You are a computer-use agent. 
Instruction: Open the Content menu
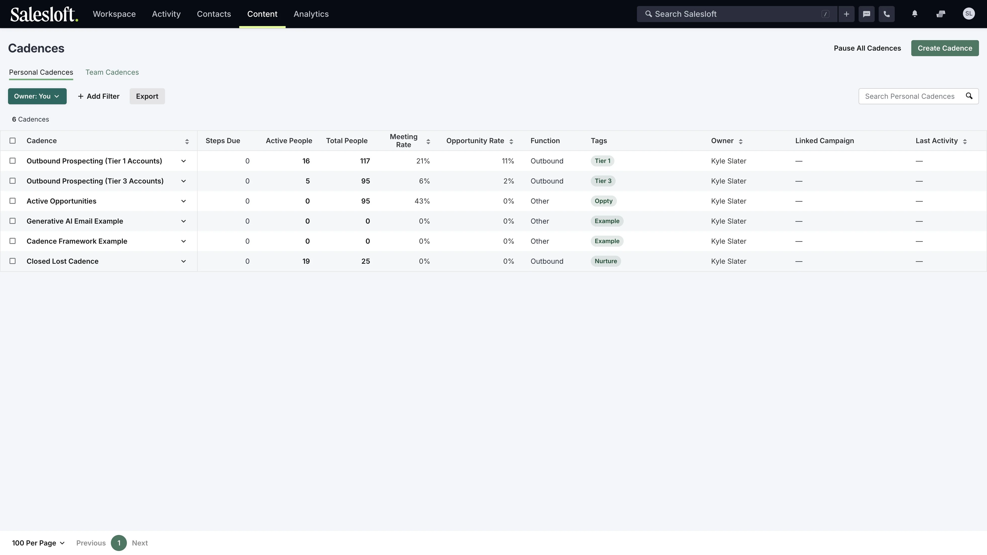tap(262, 14)
